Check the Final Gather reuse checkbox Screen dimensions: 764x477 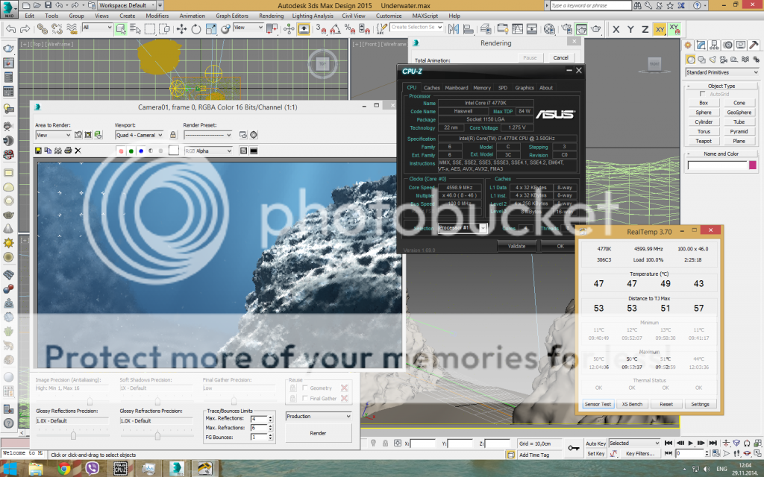305,398
